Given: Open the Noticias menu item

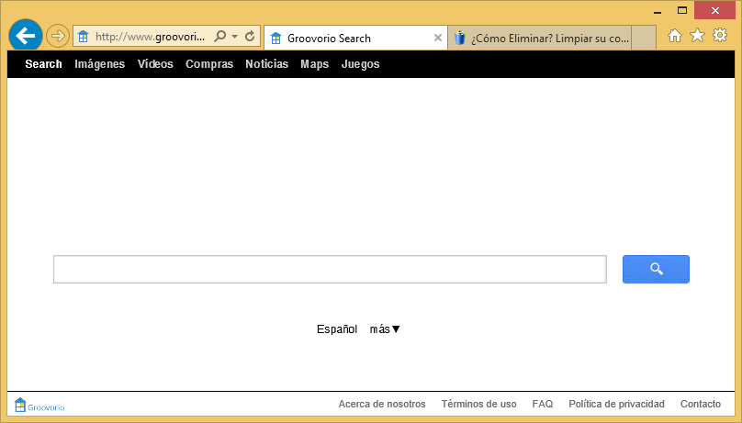Looking at the screenshot, I should click(x=267, y=64).
